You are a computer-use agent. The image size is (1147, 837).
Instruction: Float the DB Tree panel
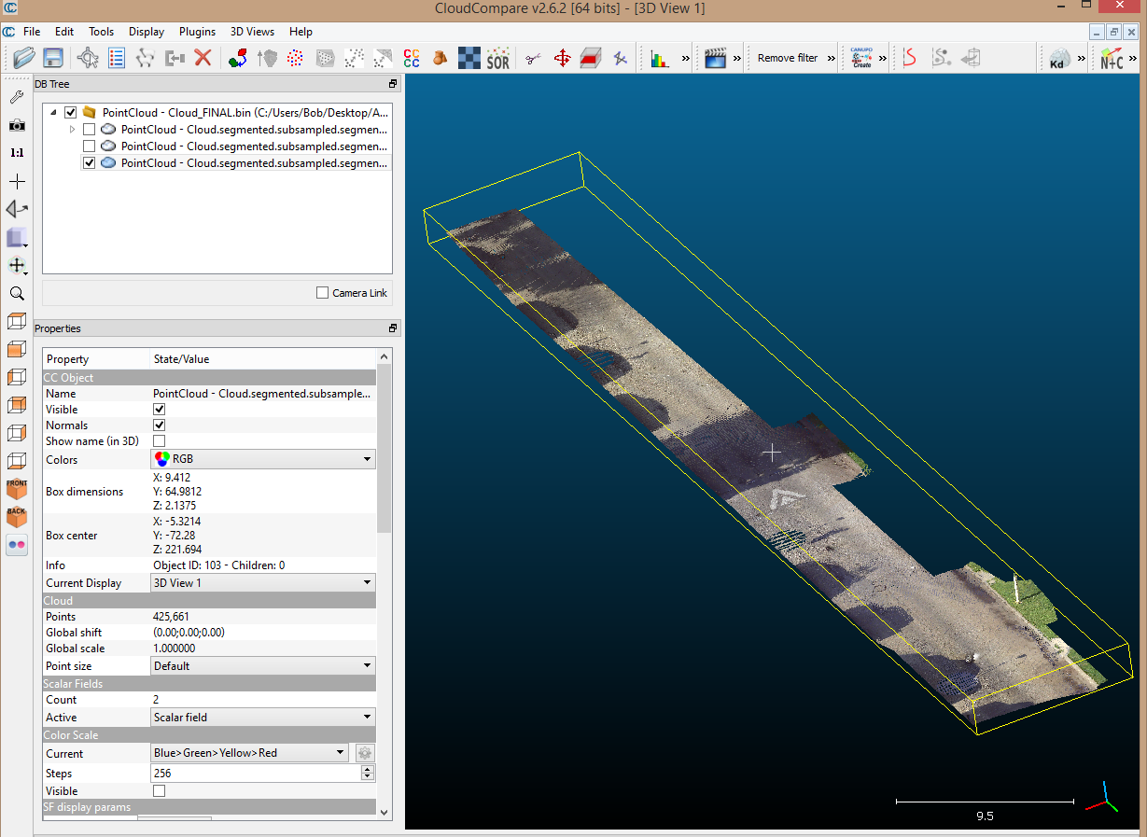(393, 84)
